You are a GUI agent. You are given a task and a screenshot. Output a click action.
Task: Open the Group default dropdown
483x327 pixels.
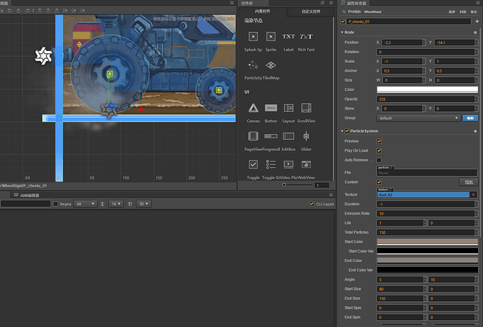pos(419,118)
